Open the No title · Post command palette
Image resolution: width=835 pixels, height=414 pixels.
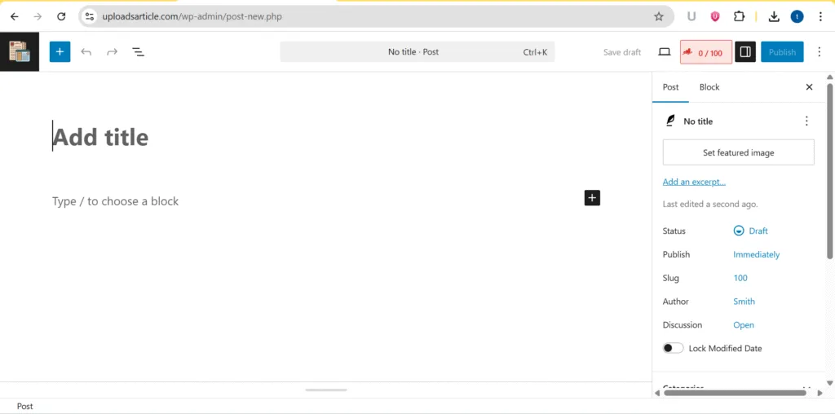pos(417,52)
